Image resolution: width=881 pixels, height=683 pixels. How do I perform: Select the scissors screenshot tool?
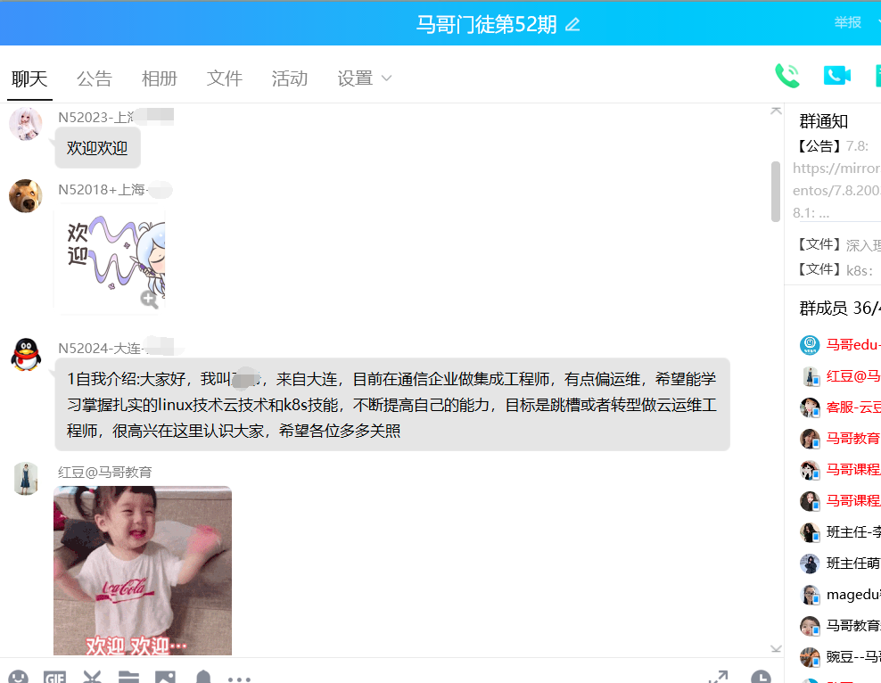[x=92, y=678]
